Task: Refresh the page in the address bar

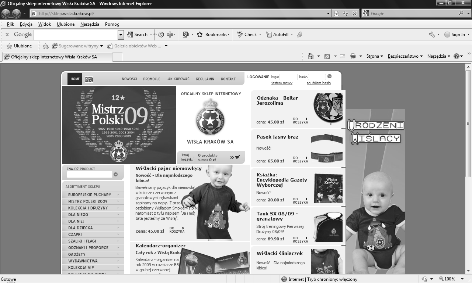Action: 346,14
